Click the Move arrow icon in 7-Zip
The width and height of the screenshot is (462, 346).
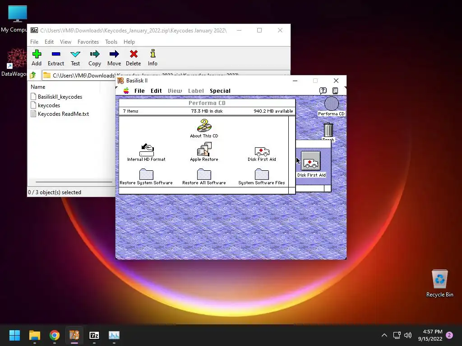[114, 58]
